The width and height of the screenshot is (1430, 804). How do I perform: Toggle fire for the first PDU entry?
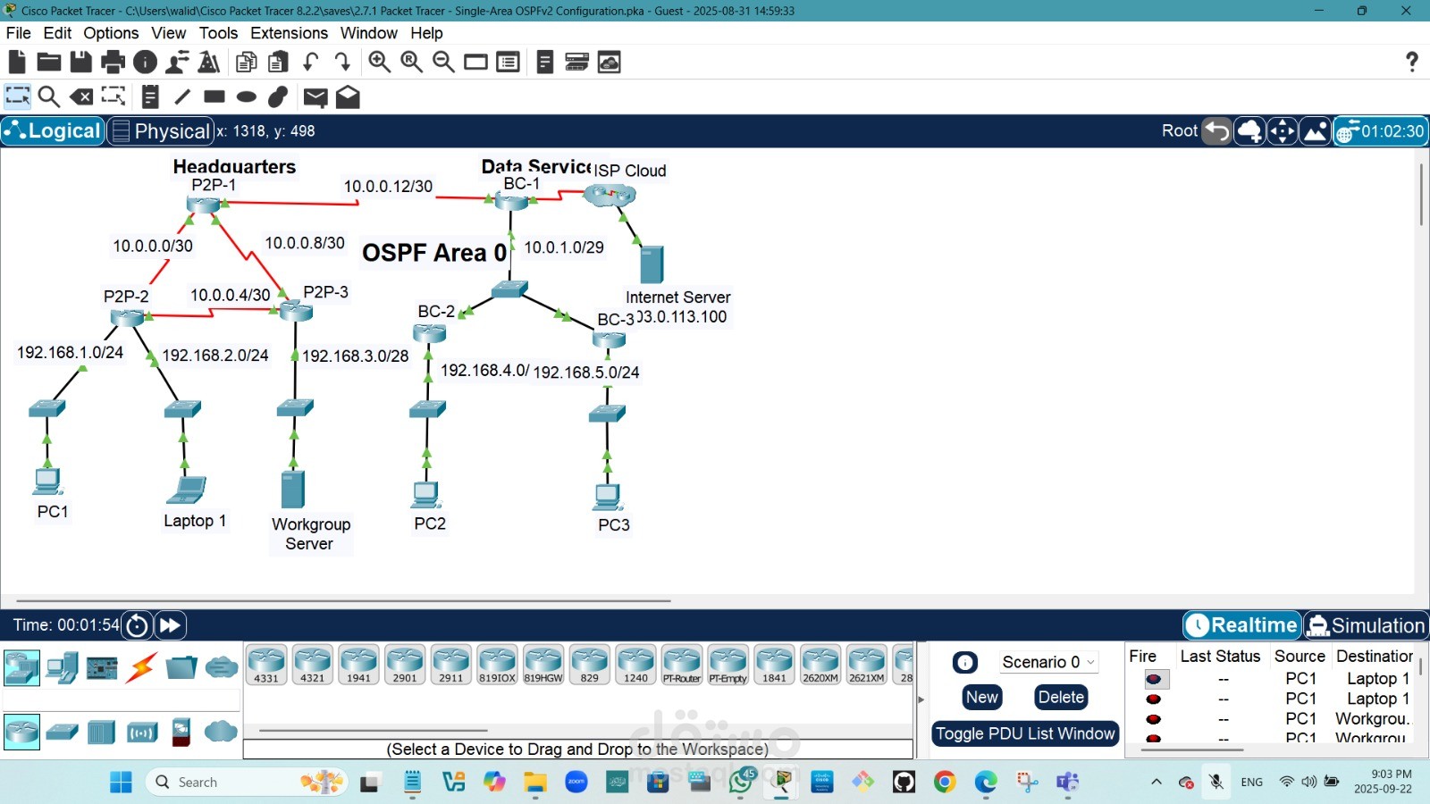1155,679
